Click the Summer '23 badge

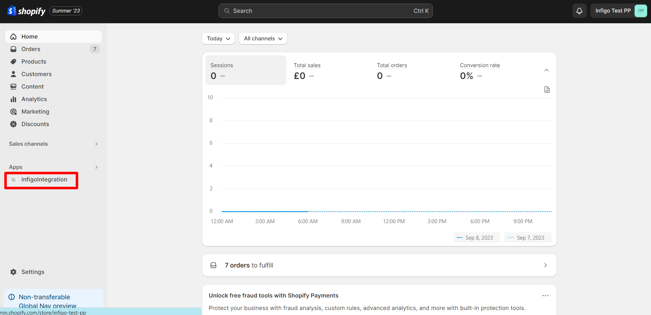coord(66,11)
